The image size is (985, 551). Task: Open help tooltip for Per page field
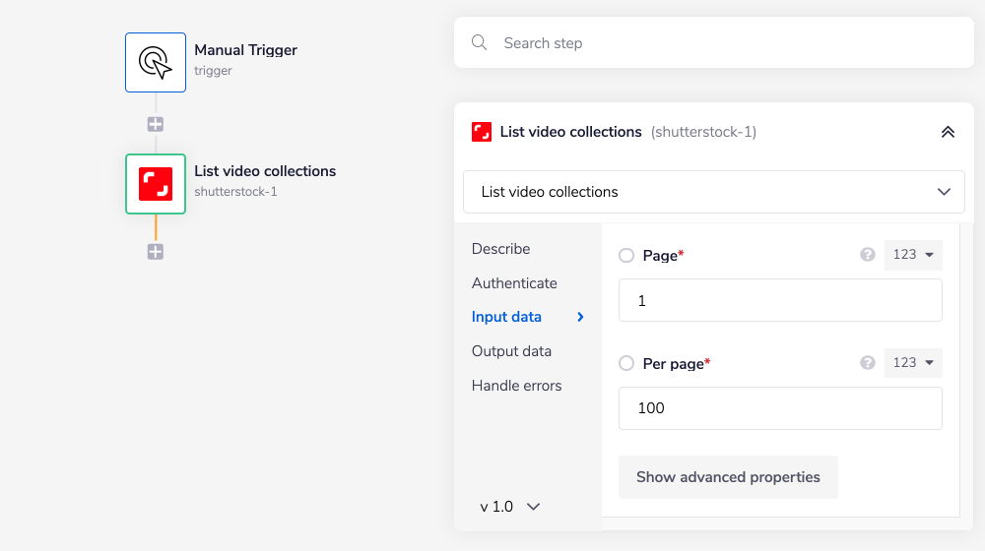[868, 363]
